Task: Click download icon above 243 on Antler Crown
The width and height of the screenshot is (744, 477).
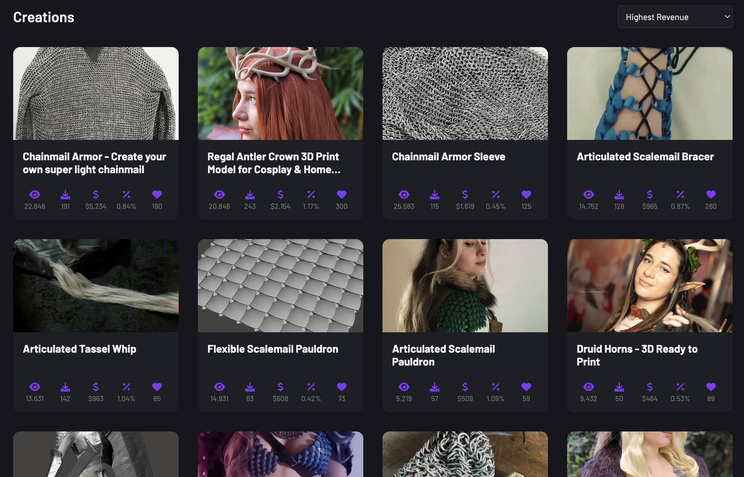Action: [x=250, y=194]
